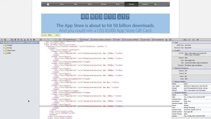Click the second curly-braces sidebar icon

pyautogui.click(x=194, y=40)
